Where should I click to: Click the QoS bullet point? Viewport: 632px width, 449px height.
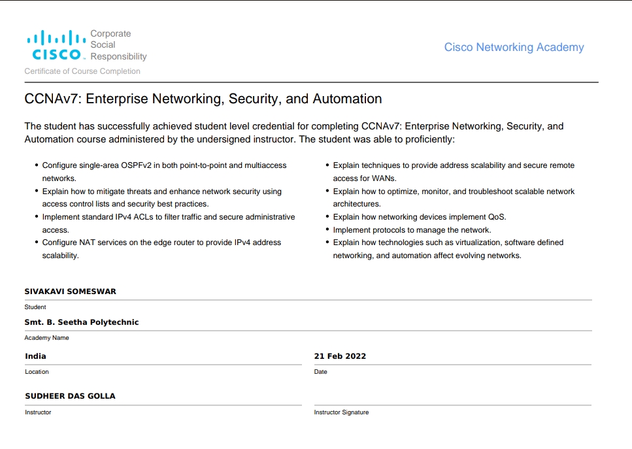click(x=419, y=217)
